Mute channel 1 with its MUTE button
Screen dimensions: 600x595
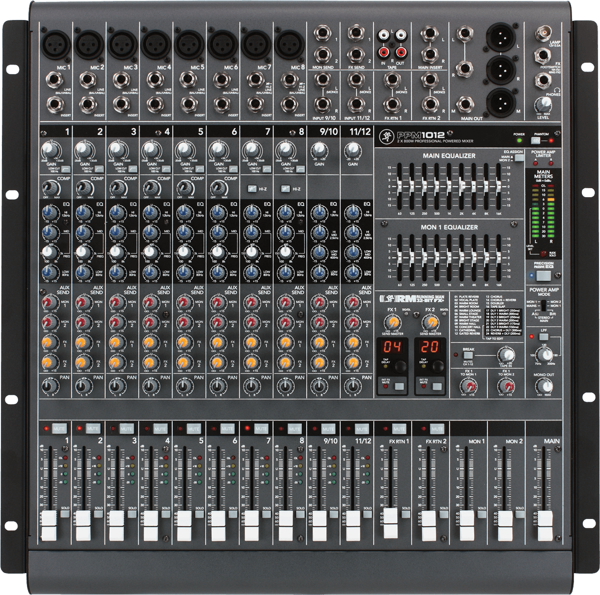point(59,429)
